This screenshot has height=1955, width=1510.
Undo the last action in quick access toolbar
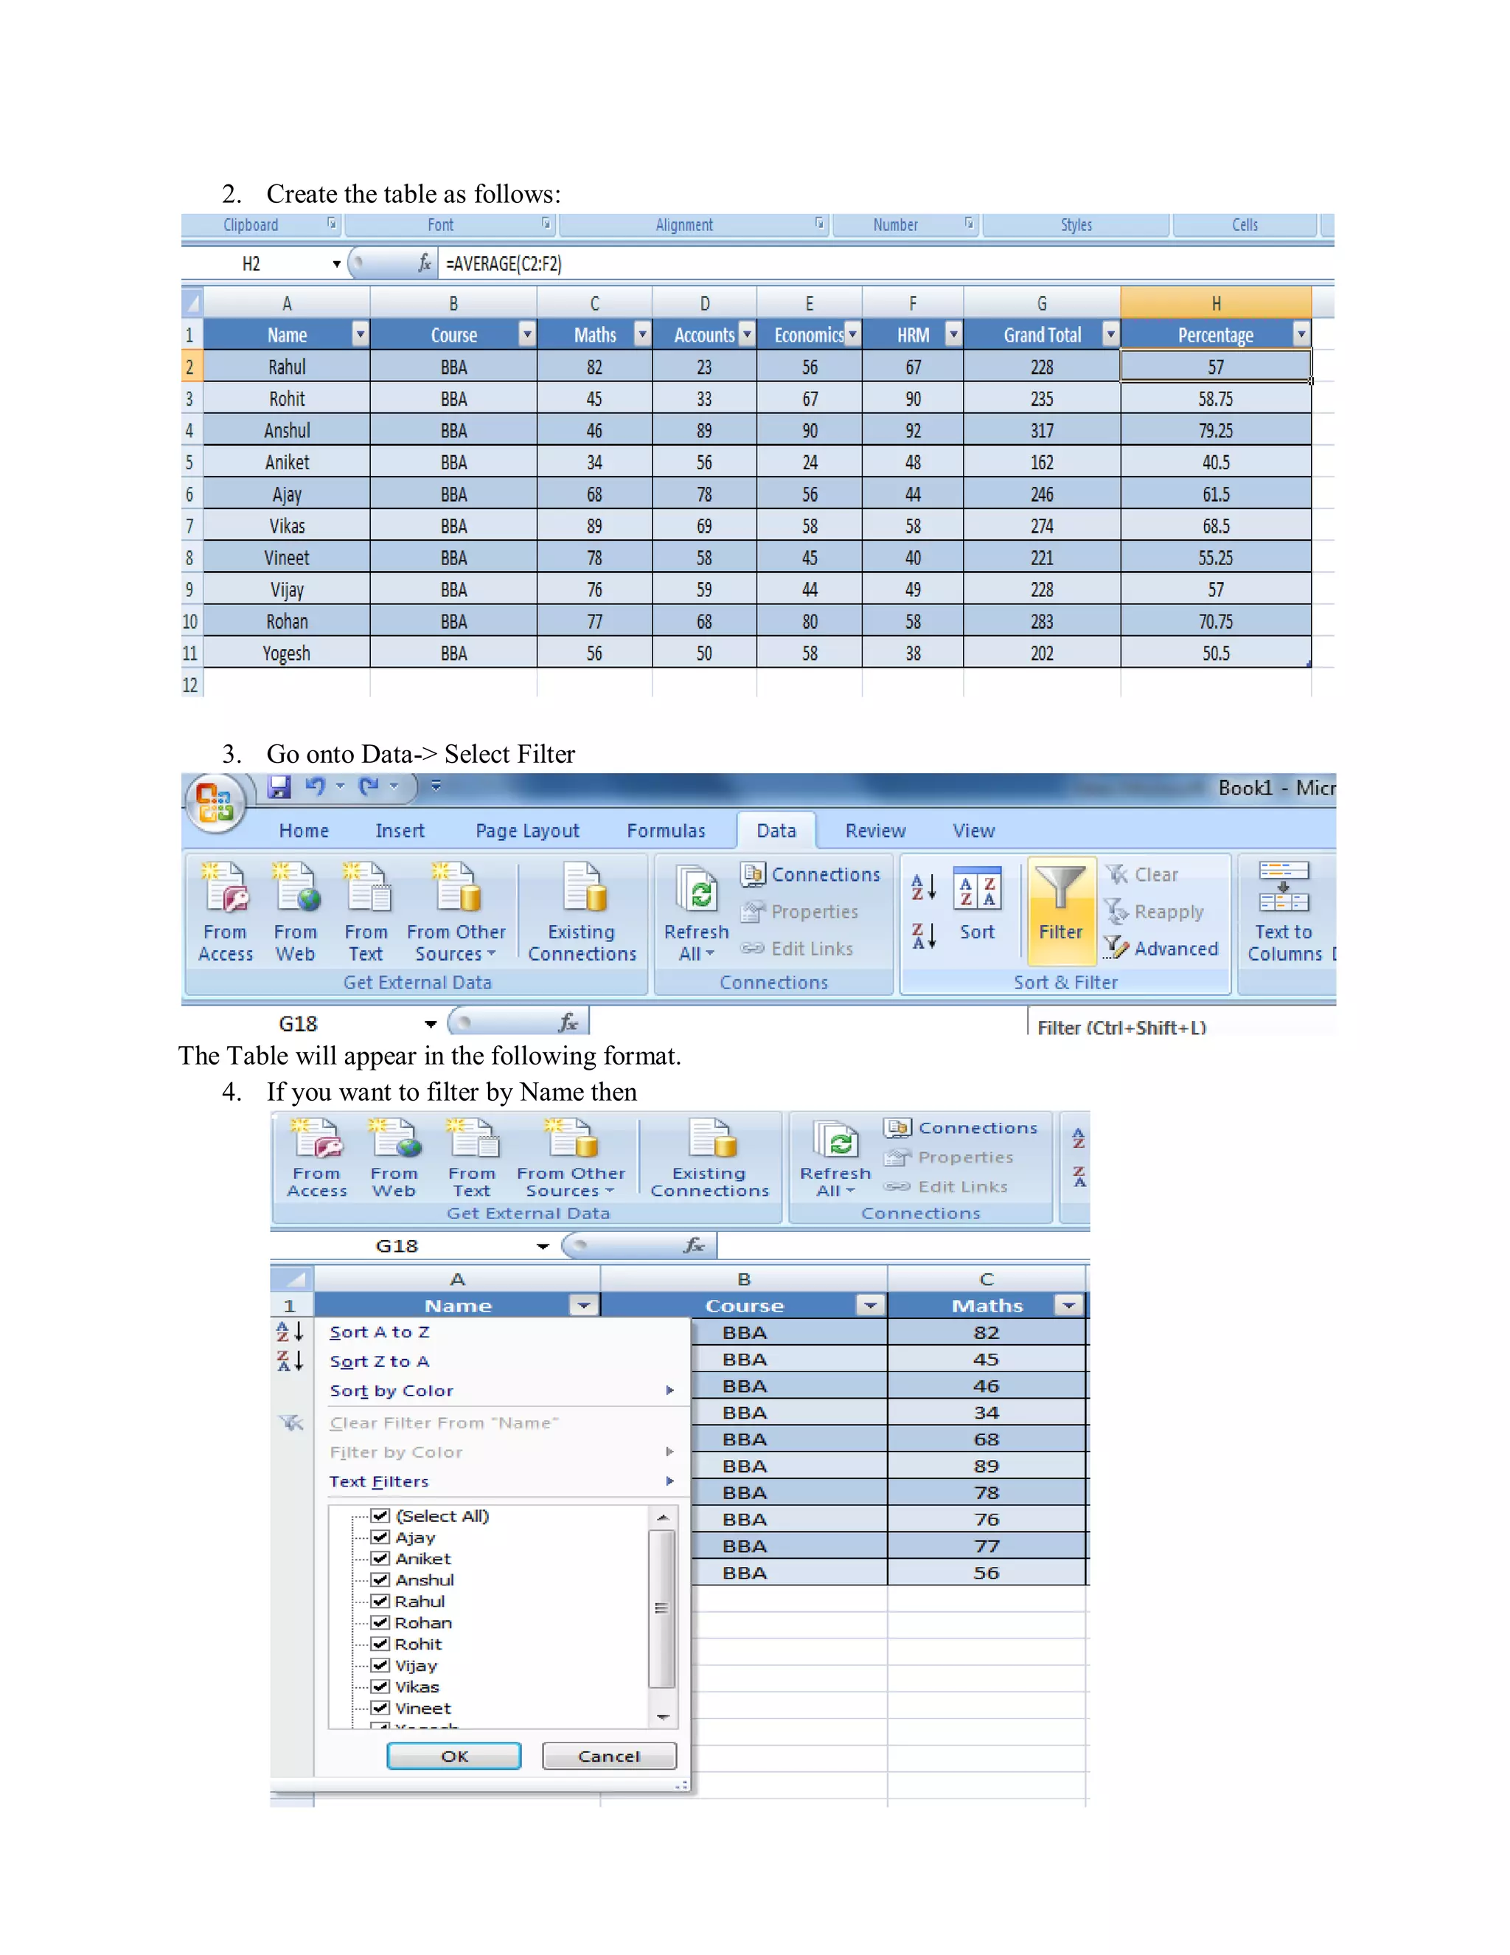pyautogui.click(x=315, y=787)
